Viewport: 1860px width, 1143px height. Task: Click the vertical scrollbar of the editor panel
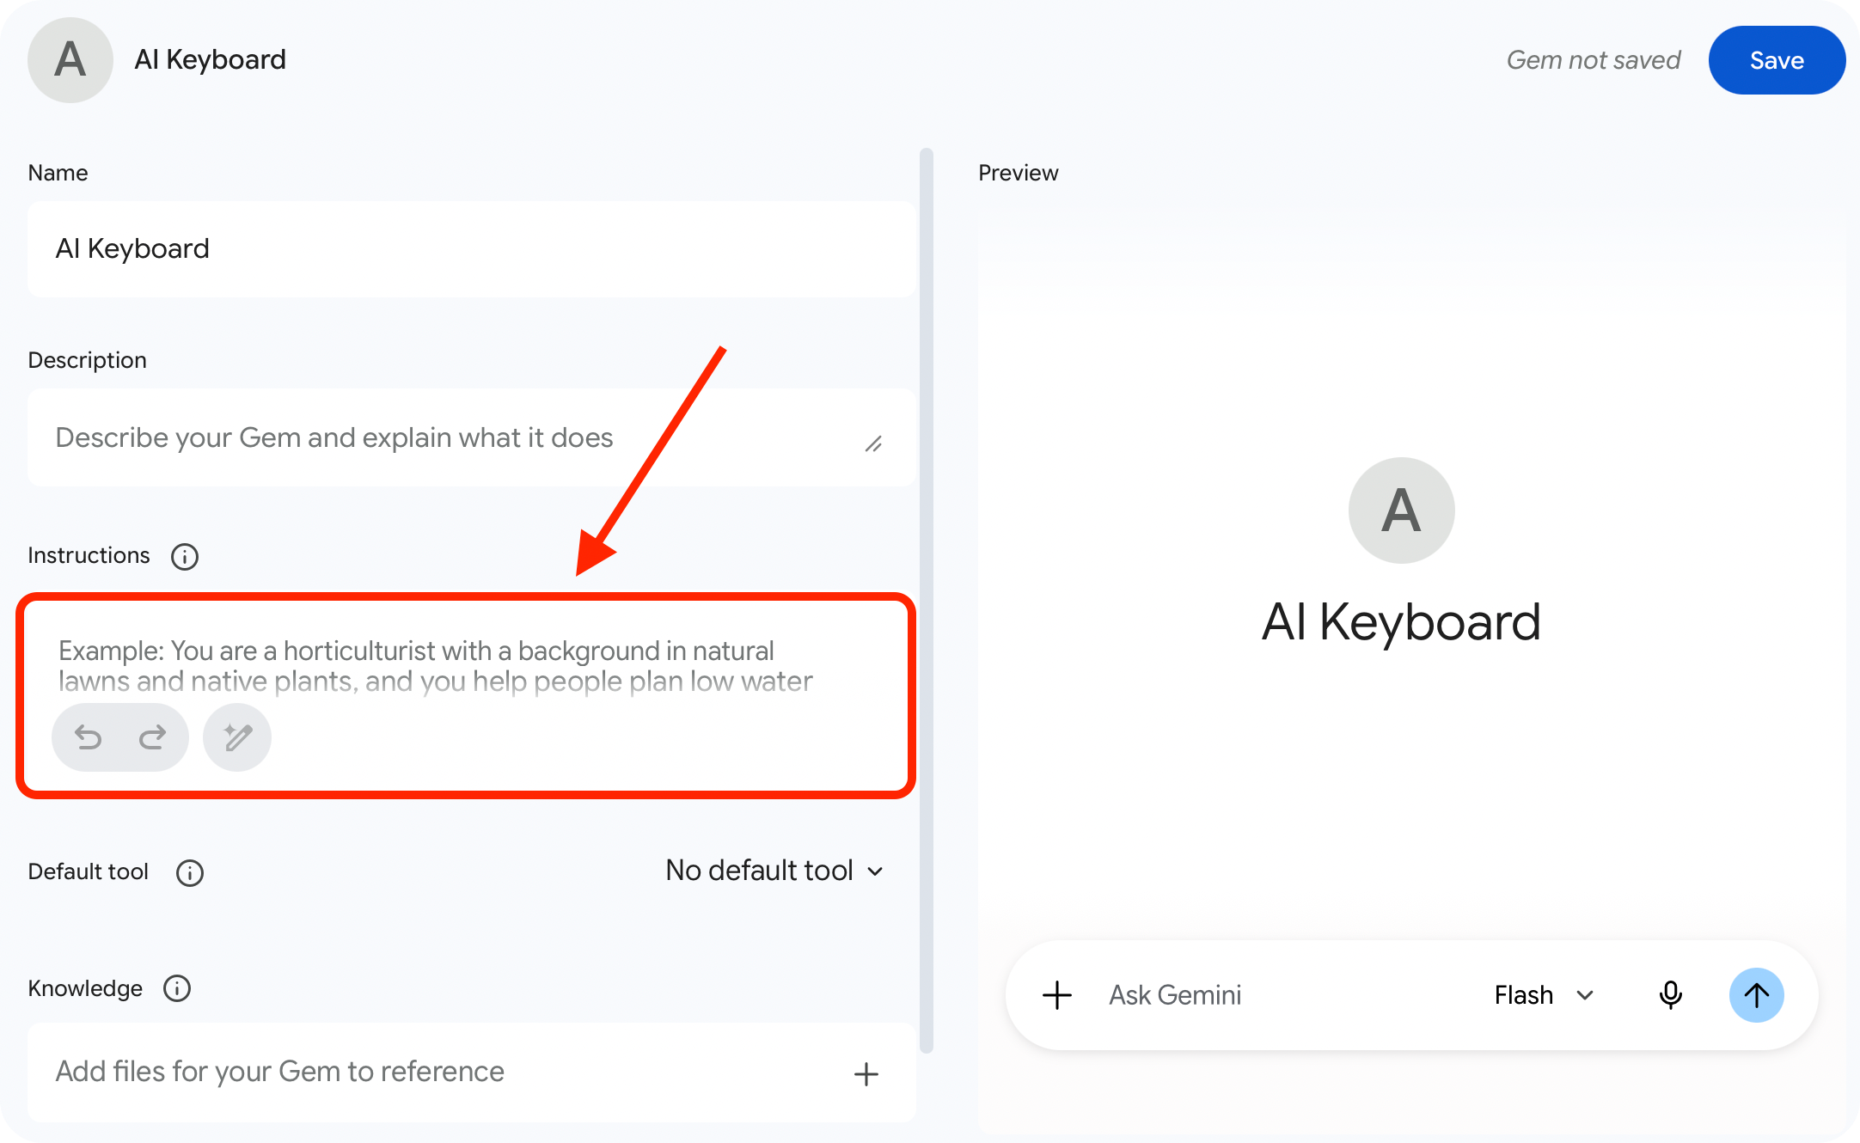926,600
